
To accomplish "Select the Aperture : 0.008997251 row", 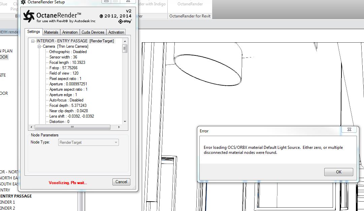I will [68, 84].
